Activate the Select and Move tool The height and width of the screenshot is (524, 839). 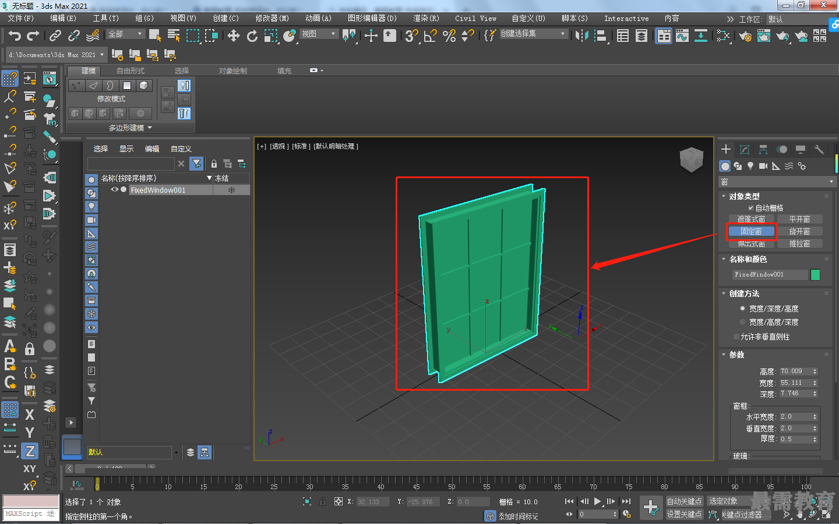pyautogui.click(x=234, y=36)
